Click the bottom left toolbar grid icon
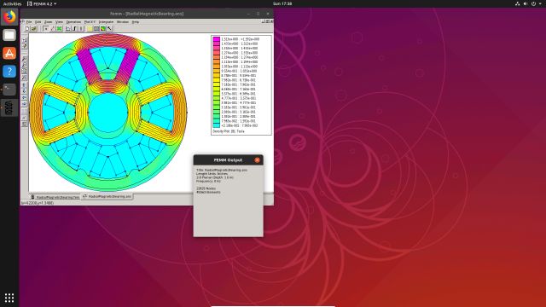 [25, 123]
